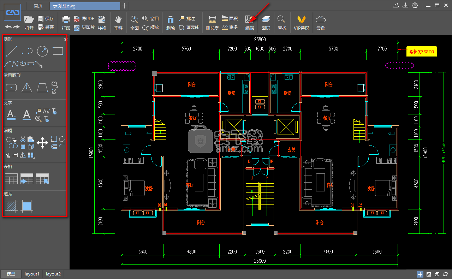The width and height of the screenshot is (452, 279).
Task: Select the Line drawing tool
Action: tap(11, 51)
